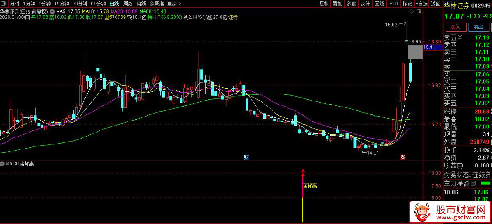492x224 pixels.
Task: Click the 返回 back button
Action: 435,4
